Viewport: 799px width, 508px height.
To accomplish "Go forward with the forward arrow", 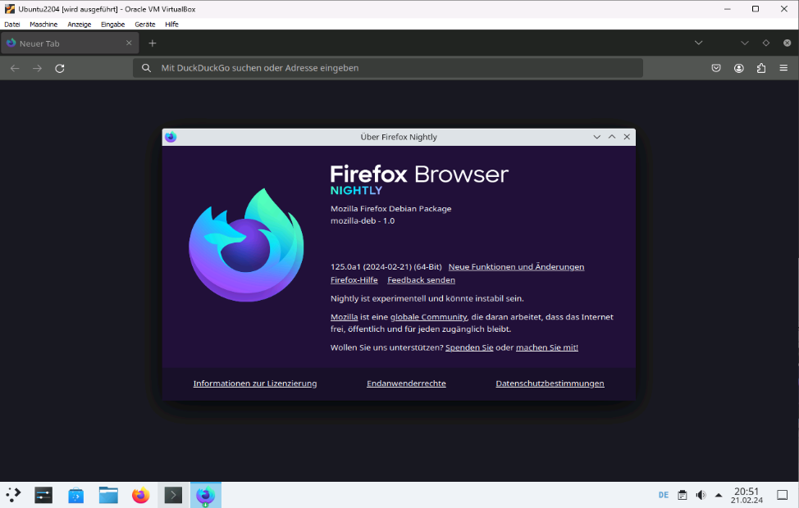I will (37, 68).
